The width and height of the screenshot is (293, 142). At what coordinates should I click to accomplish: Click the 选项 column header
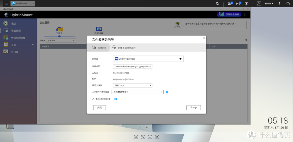click(214, 46)
